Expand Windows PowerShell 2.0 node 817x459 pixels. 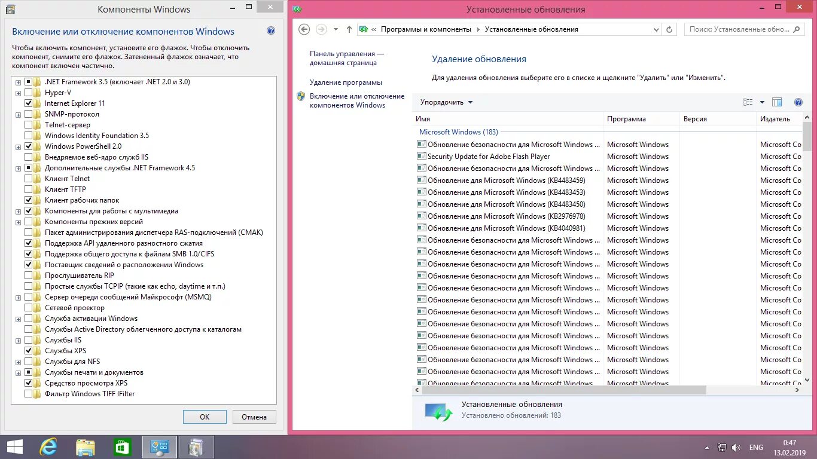tap(18, 146)
